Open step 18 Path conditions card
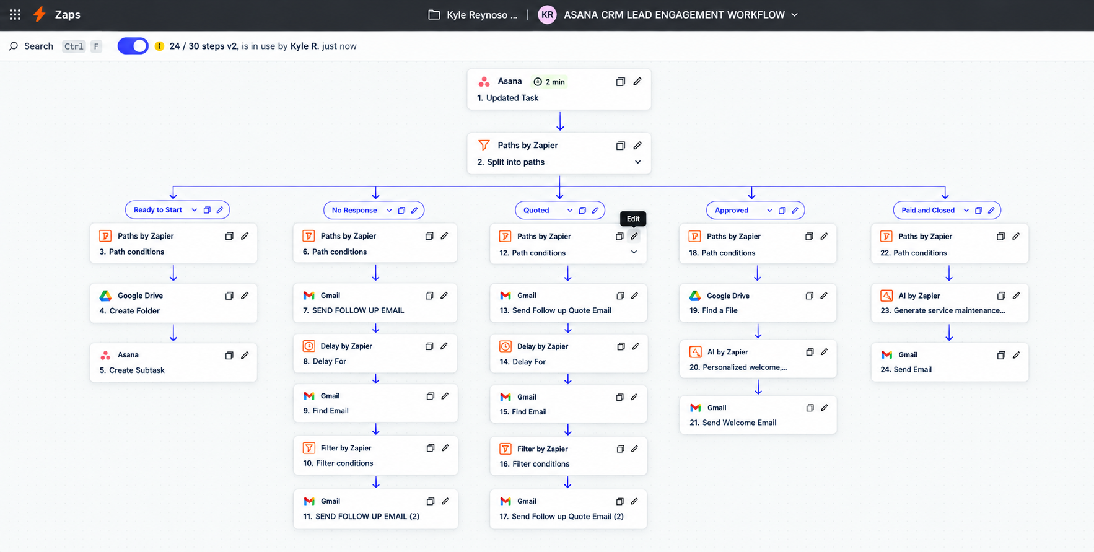This screenshot has width=1094, height=552. tap(758, 244)
